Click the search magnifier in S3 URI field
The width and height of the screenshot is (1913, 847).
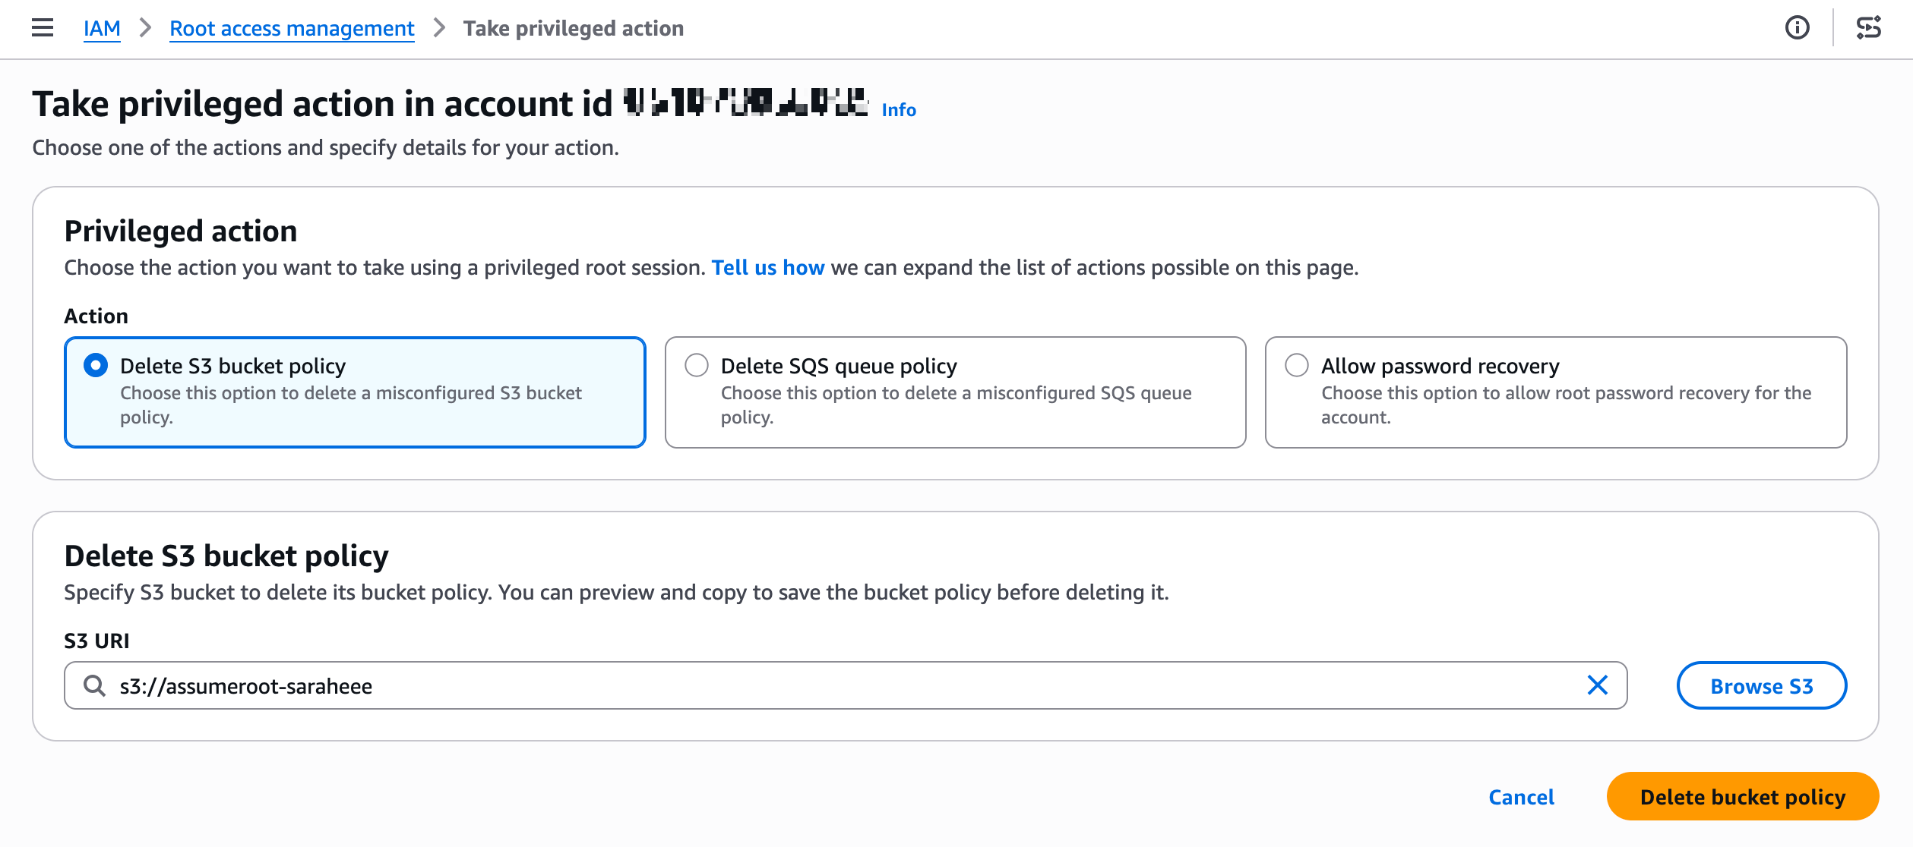pos(94,685)
